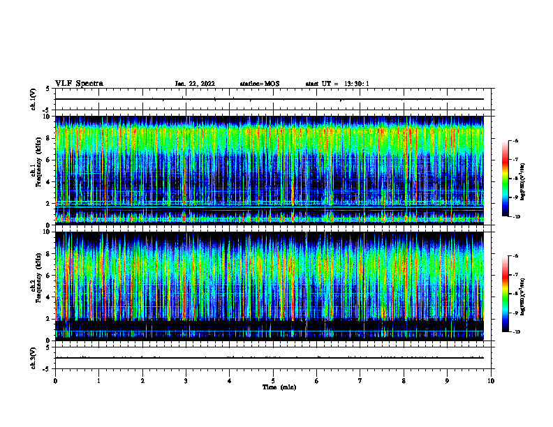Click the "-10" tick on ch.2 color bar

click(516, 332)
